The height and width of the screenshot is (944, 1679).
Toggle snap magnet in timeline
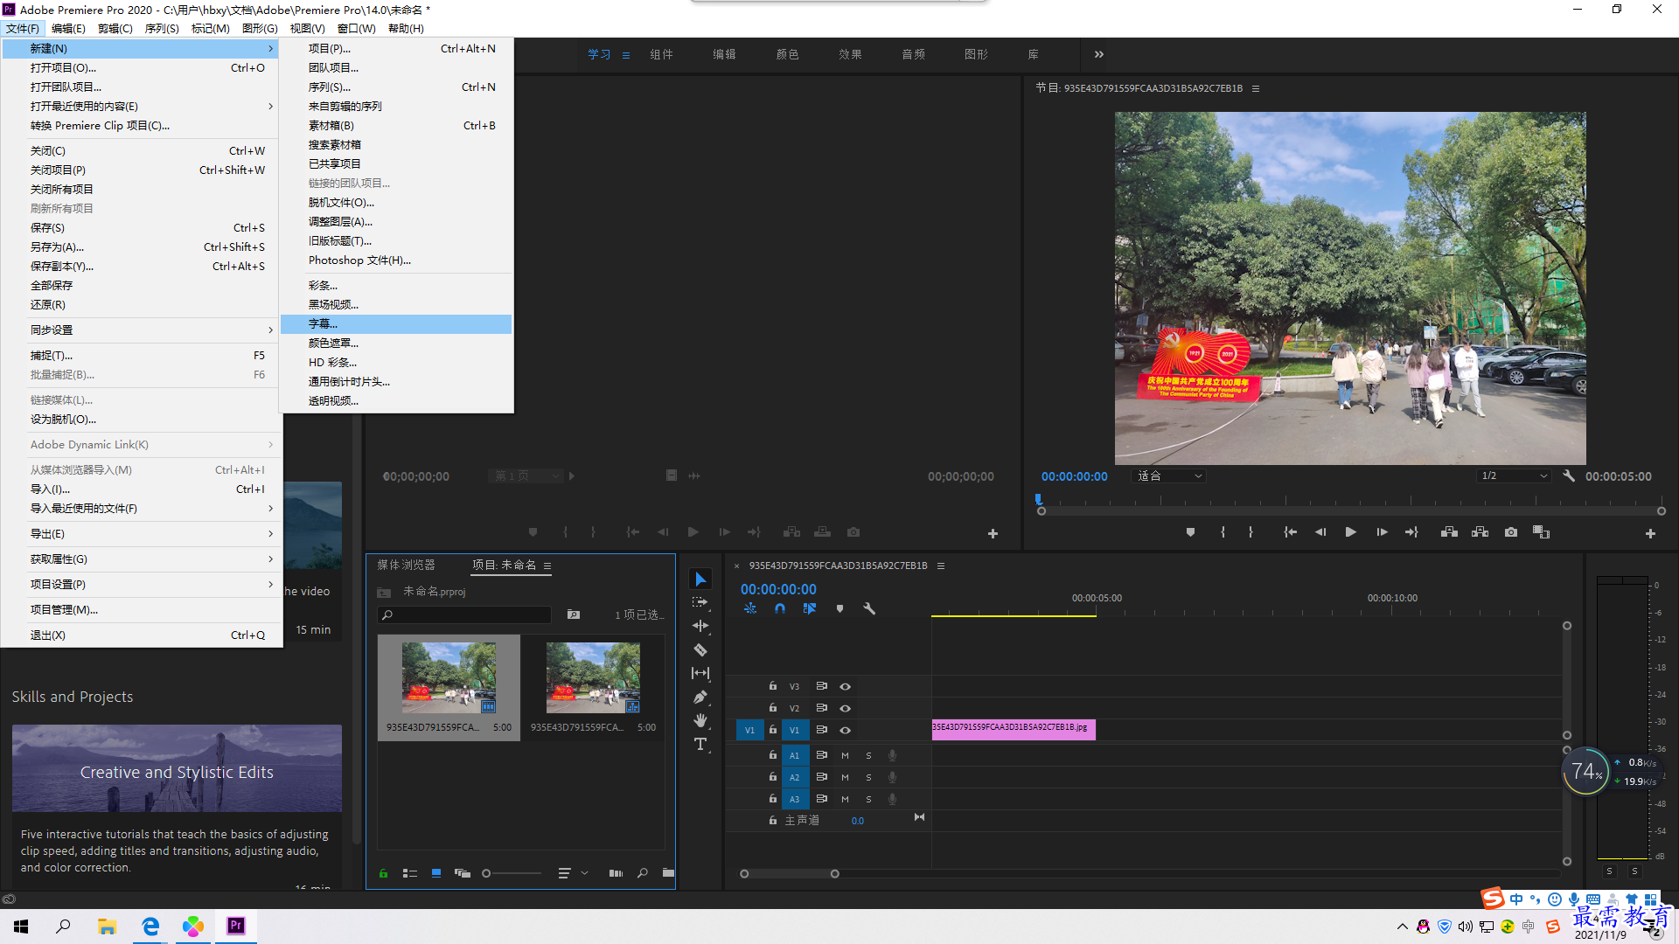click(780, 608)
